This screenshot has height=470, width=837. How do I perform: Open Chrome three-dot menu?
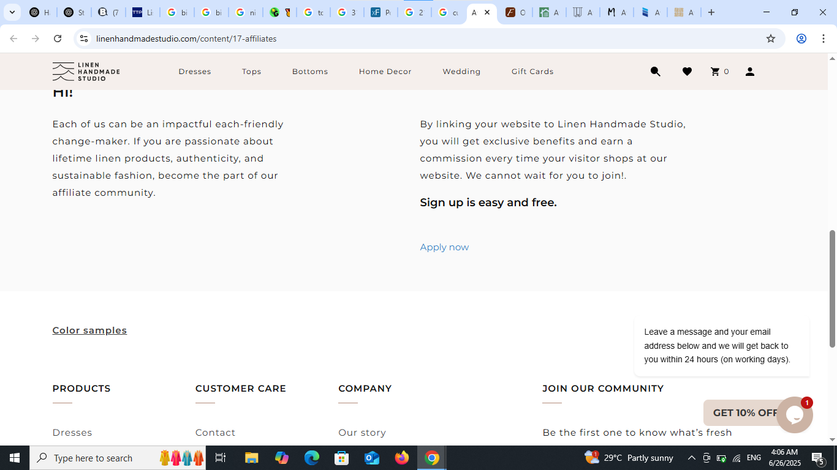pyautogui.click(x=824, y=39)
